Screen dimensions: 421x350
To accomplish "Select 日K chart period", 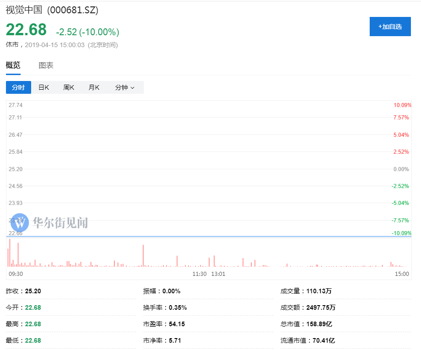I will click(x=43, y=87).
